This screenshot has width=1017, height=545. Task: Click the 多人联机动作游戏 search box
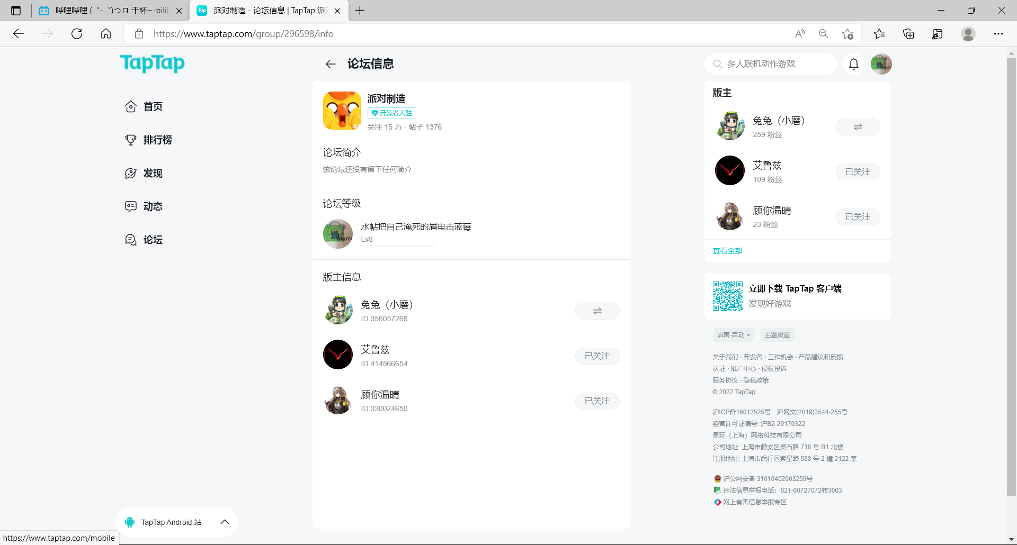point(771,64)
